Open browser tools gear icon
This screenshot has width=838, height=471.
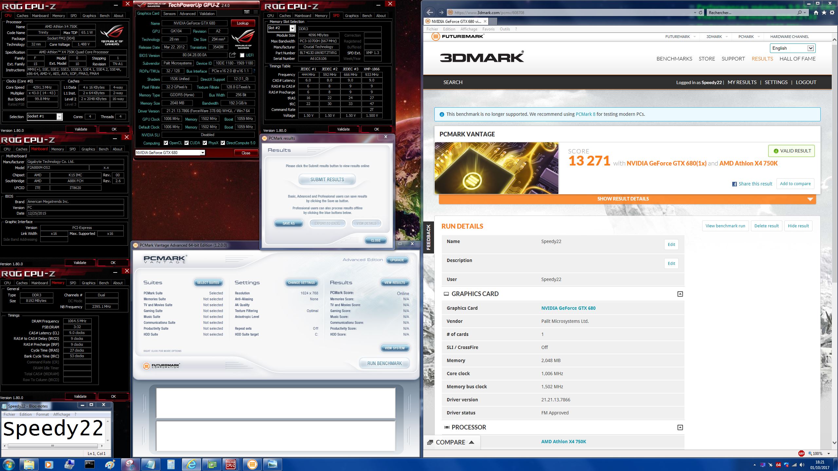(x=832, y=12)
